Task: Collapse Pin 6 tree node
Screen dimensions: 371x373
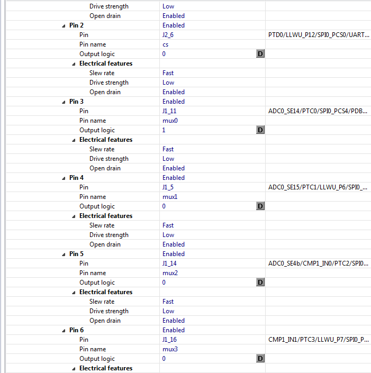Action: [64, 330]
